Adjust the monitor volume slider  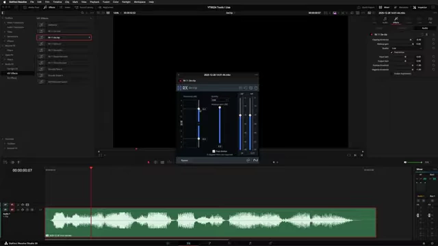[415, 163]
